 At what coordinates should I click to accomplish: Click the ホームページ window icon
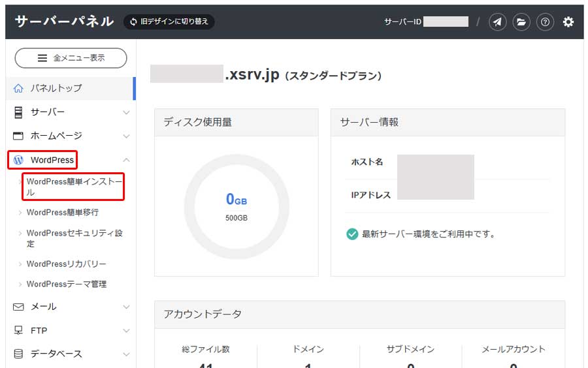click(x=18, y=136)
